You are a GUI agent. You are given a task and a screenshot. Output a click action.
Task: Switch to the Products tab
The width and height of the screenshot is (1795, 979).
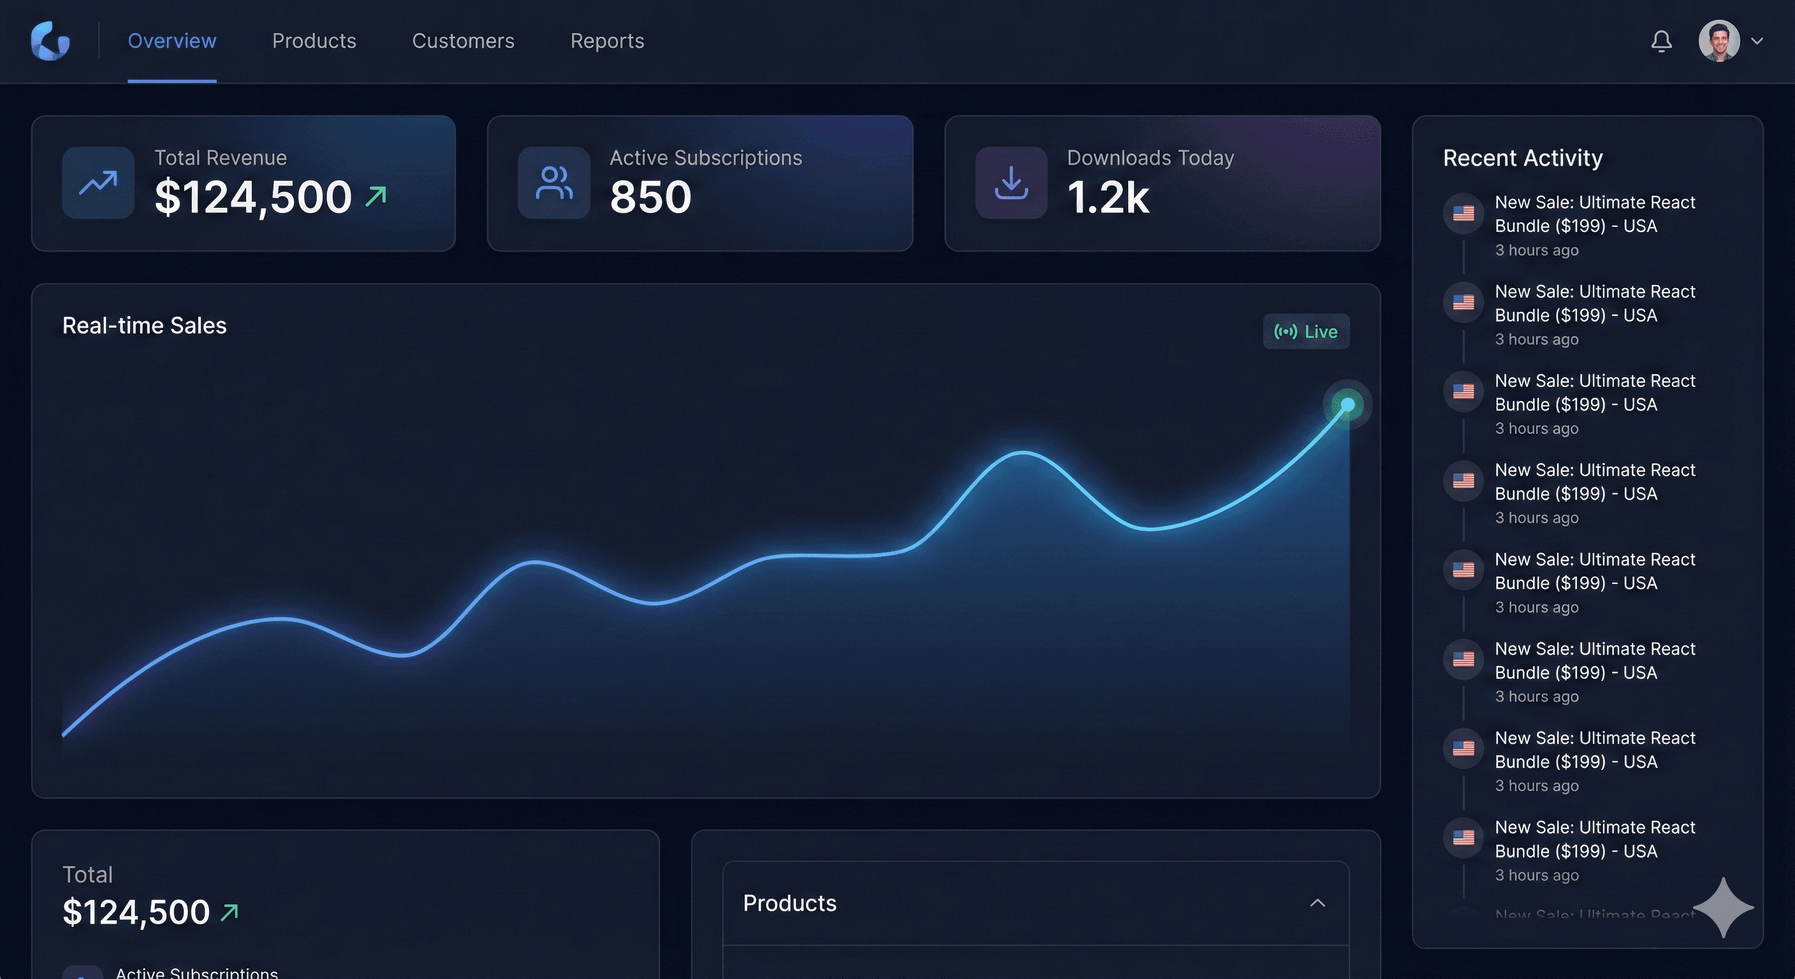click(314, 41)
